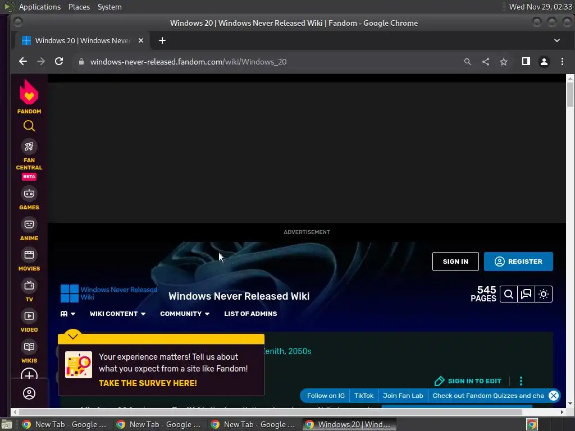Open the Chrome three-dot menu

(562, 62)
